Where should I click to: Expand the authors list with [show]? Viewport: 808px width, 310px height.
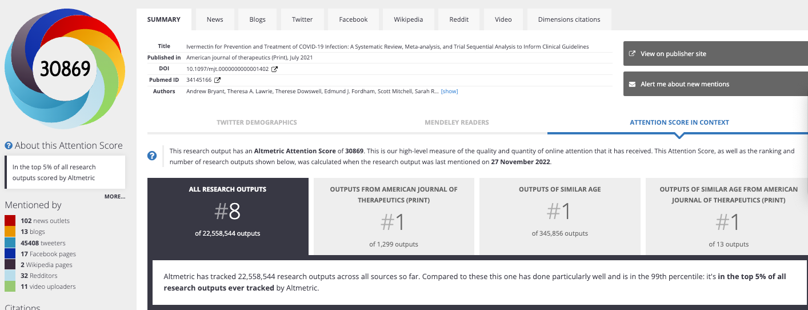tap(449, 92)
